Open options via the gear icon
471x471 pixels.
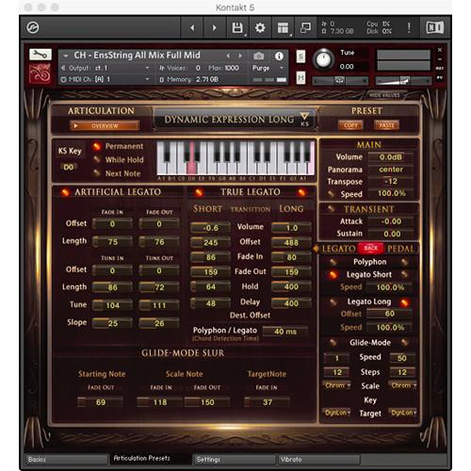[260, 27]
